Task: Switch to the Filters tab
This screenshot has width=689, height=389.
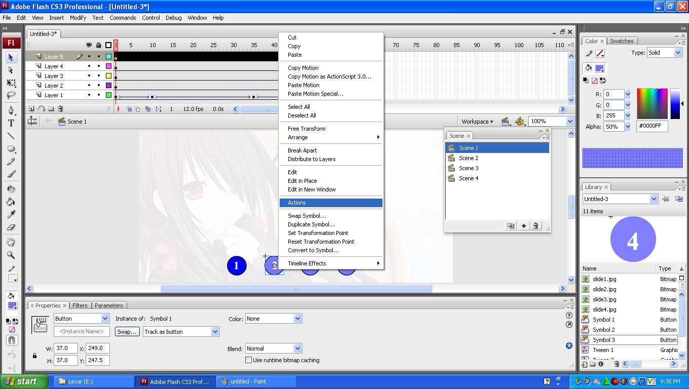Action: click(x=80, y=305)
